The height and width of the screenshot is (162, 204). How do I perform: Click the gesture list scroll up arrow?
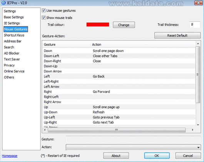tap(198, 44)
